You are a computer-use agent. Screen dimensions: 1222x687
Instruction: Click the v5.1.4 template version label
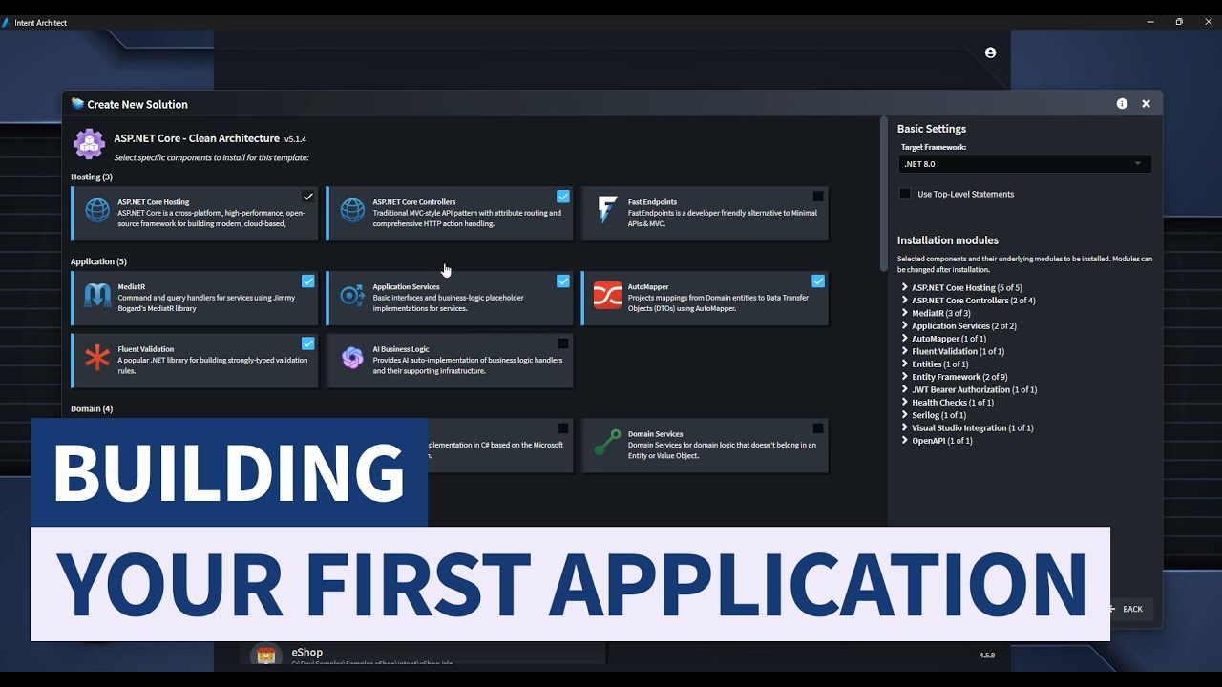pos(295,139)
